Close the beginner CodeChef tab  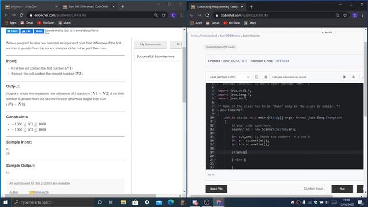pos(56,6)
